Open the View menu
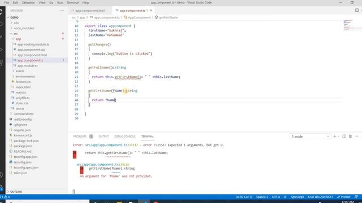Viewport: 362px width, 203px height. (42, 2)
